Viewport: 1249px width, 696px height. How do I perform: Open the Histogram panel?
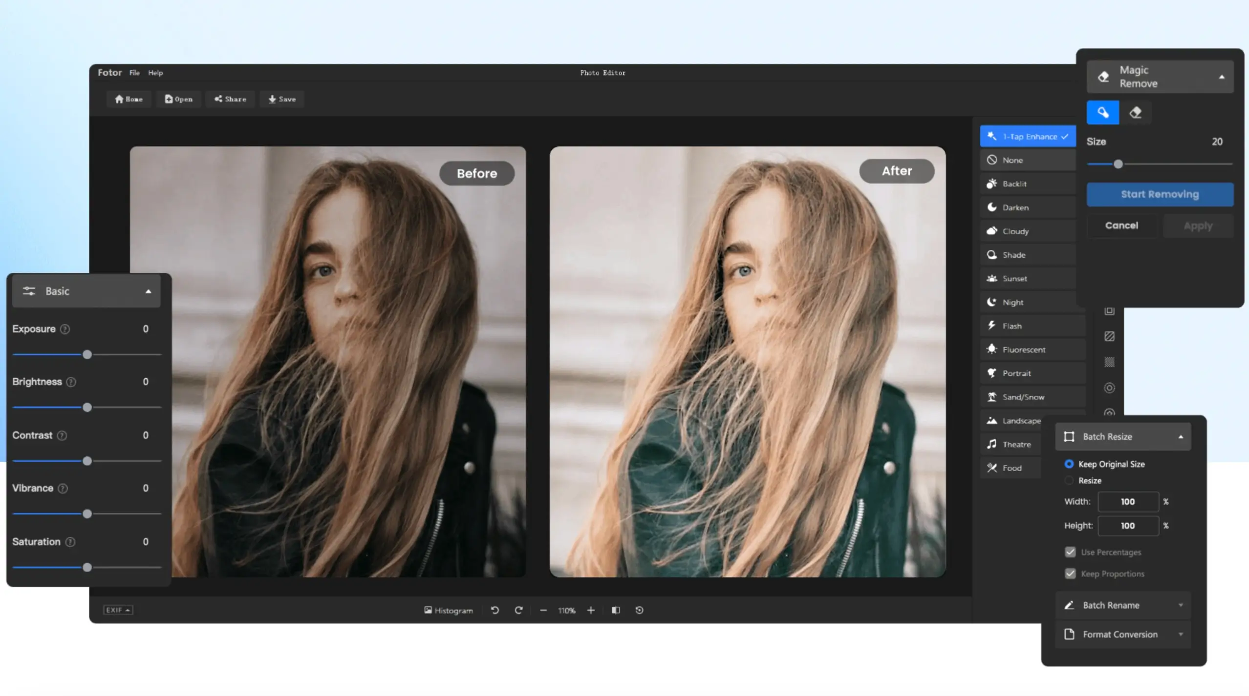[x=449, y=610]
